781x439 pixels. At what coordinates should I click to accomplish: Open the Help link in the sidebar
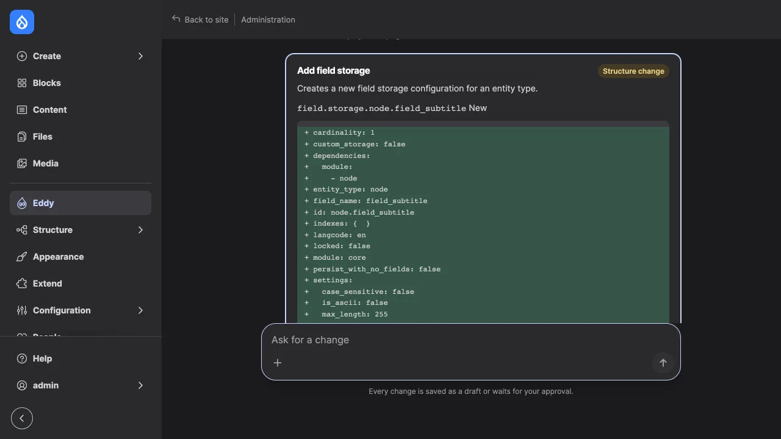point(81,359)
